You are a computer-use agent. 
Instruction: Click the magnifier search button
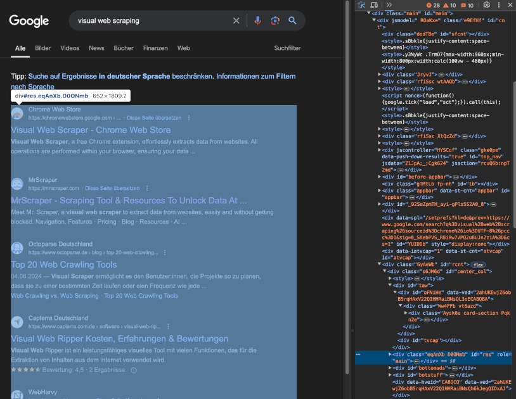coord(293,21)
